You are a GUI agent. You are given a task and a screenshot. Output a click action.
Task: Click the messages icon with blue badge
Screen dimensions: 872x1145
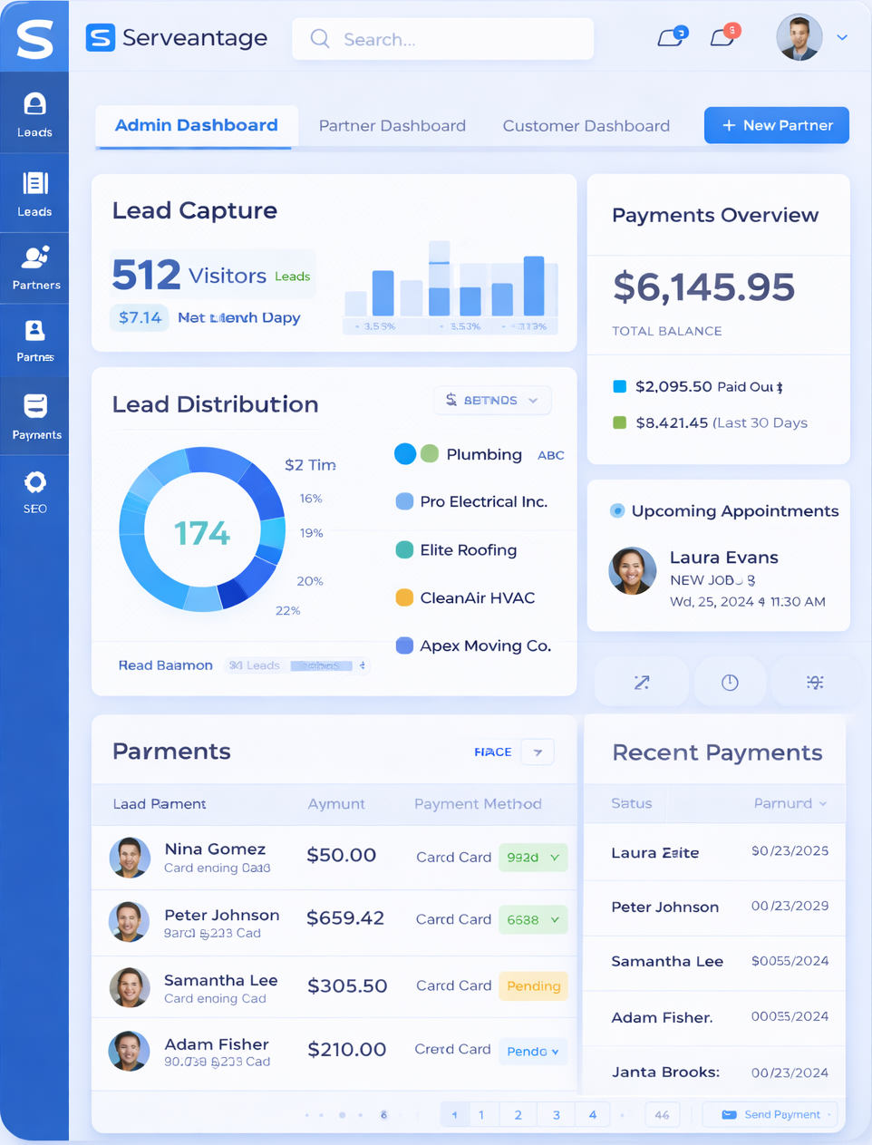(671, 37)
